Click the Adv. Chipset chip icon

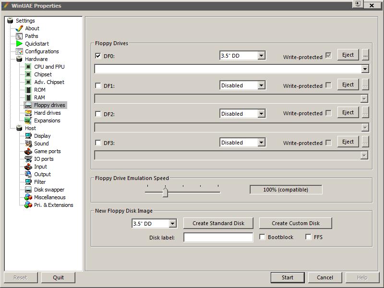pyautogui.click(x=28, y=82)
